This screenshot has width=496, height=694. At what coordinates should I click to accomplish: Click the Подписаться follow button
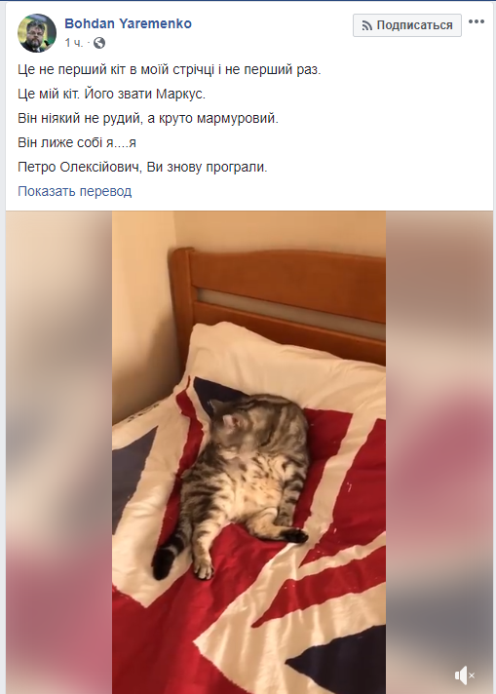tap(407, 25)
